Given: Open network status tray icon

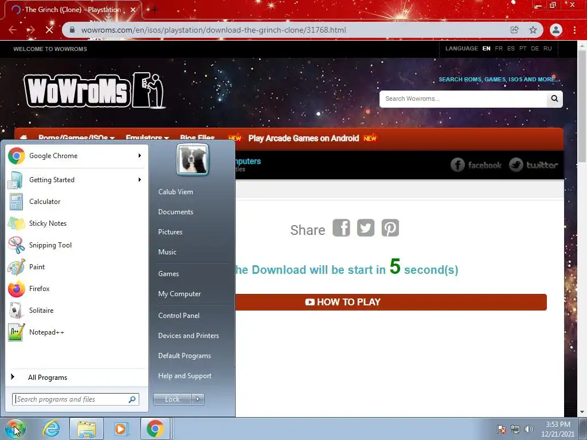Looking at the screenshot, I should tap(515, 429).
